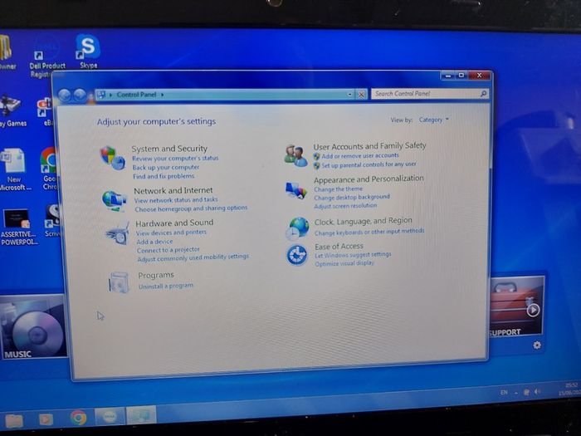Viewport: 581px width, 436px height.
Task: Open Programs box icon
Action: [119, 282]
